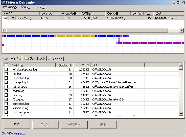The height and width of the screenshot is (137, 186).
Task: Switch to the Search tab
Action: pyautogui.click(x=55, y=59)
